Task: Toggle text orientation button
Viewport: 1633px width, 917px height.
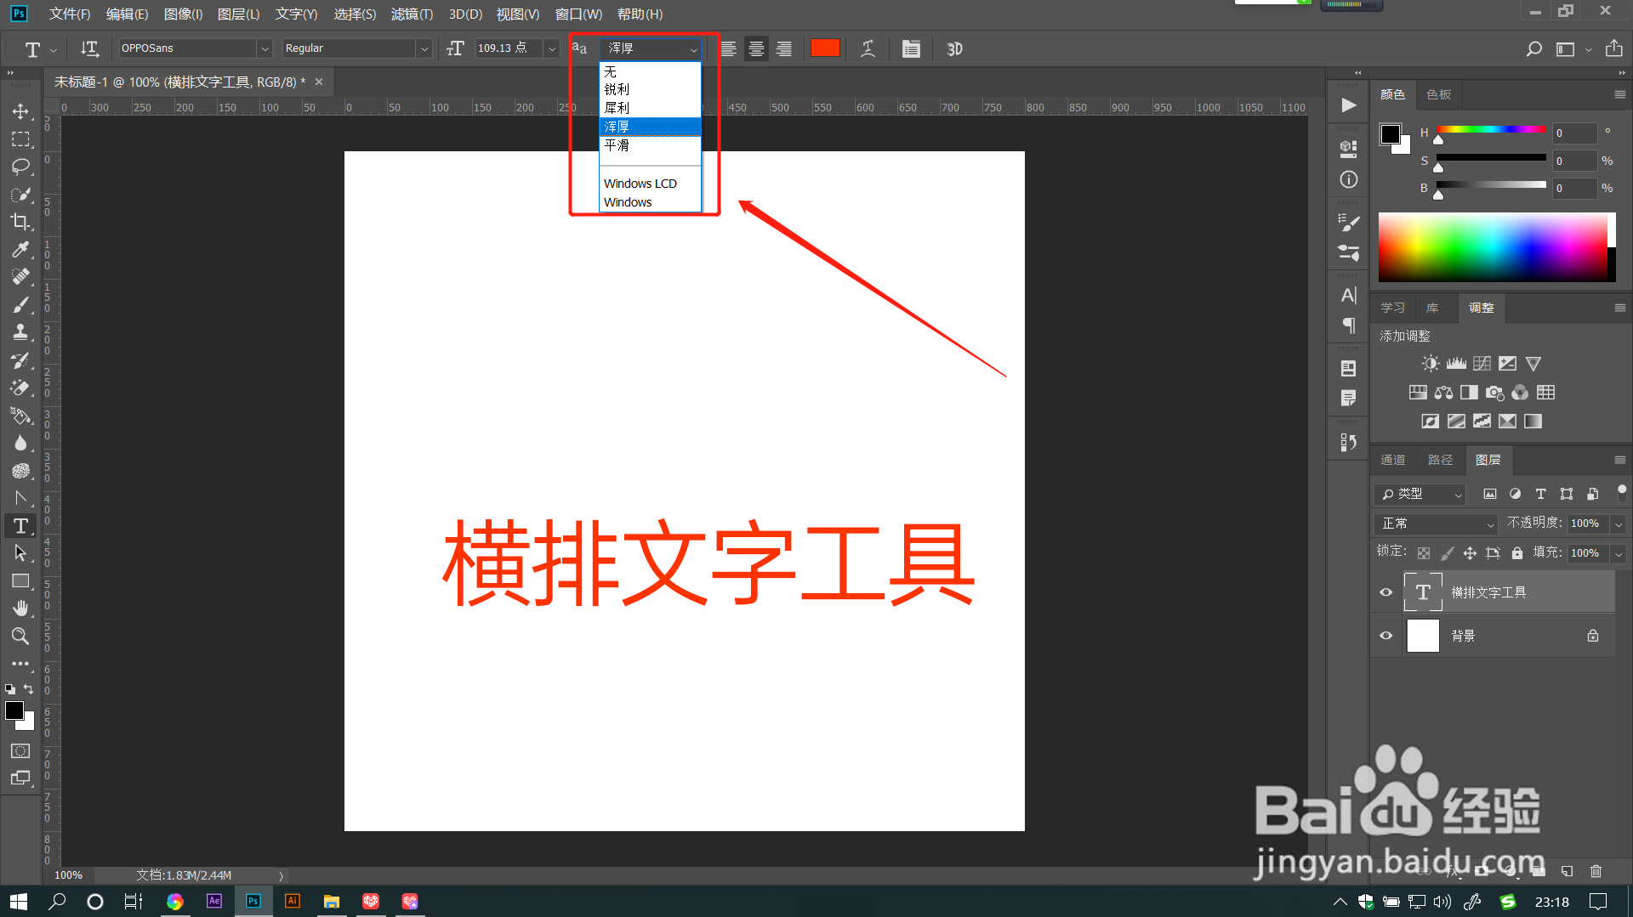Action: pyautogui.click(x=89, y=48)
